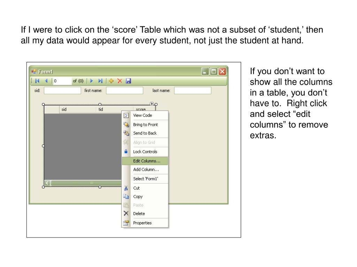Go to the first record in navigator
Viewport: 357px width, 267px height.
click(37, 81)
